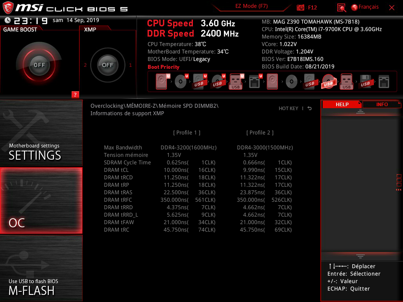Select the UEFI network boot device

[x=255, y=81]
